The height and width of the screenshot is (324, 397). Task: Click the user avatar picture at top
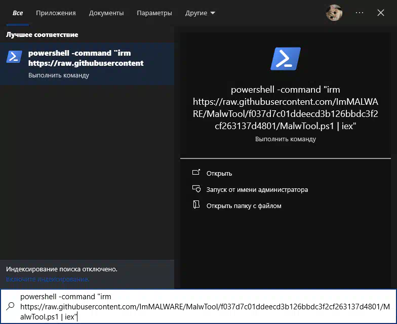tap(334, 13)
